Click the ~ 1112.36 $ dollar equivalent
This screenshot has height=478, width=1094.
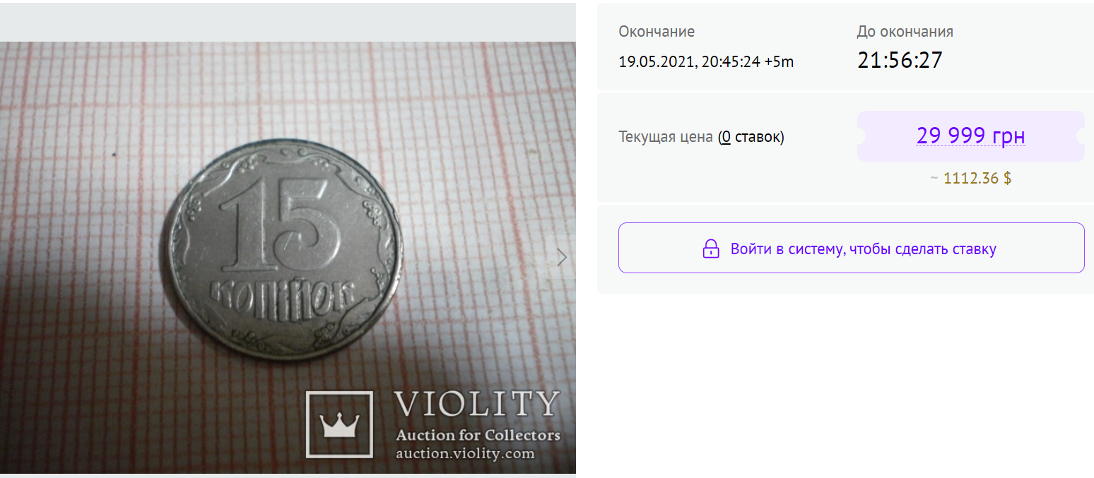coord(970,178)
